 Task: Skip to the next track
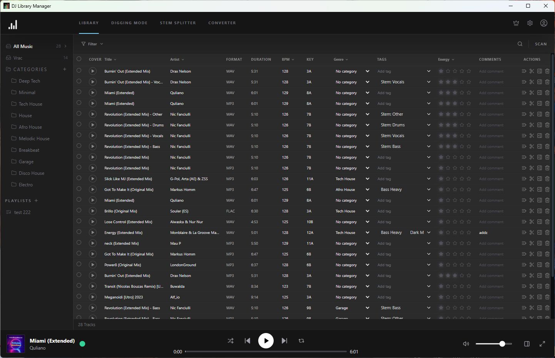[284, 341]
